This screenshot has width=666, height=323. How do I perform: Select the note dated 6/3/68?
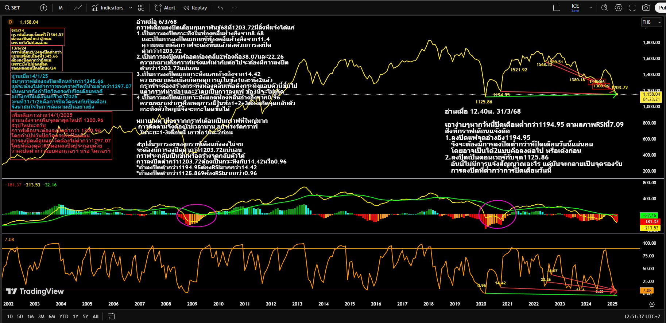217,98
